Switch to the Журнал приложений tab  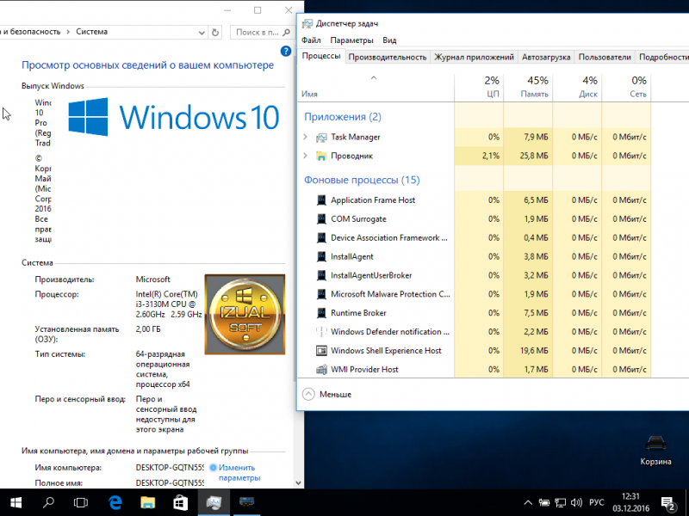point(474,57)
